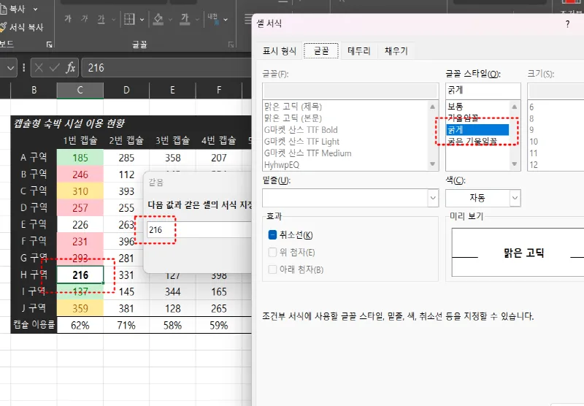The height and width of the screenshot is (406, 584).
Task: Toggle the 아래 첨자 subscript checkbox
Action: tap(272, 269)
